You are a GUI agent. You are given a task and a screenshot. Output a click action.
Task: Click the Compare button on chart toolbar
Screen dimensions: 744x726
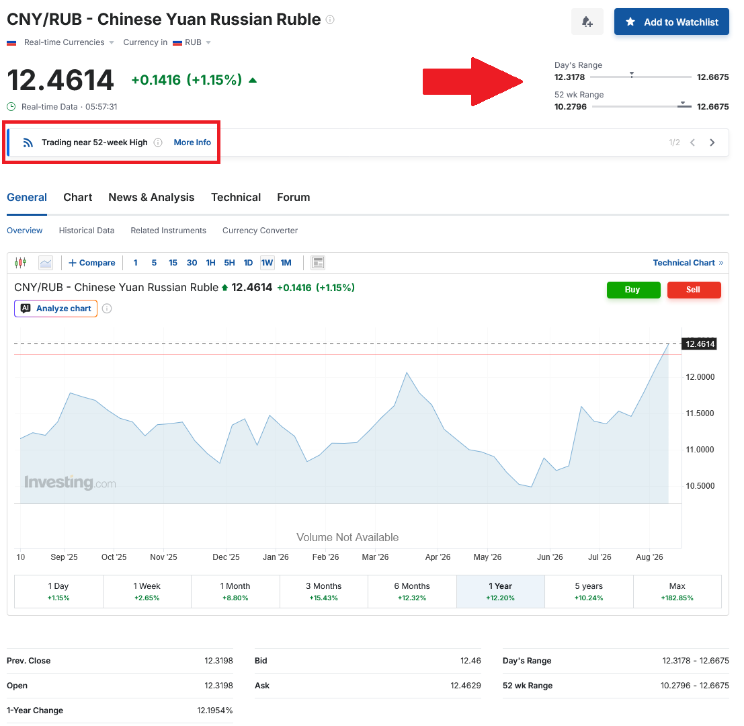click(x=92, y=262)
